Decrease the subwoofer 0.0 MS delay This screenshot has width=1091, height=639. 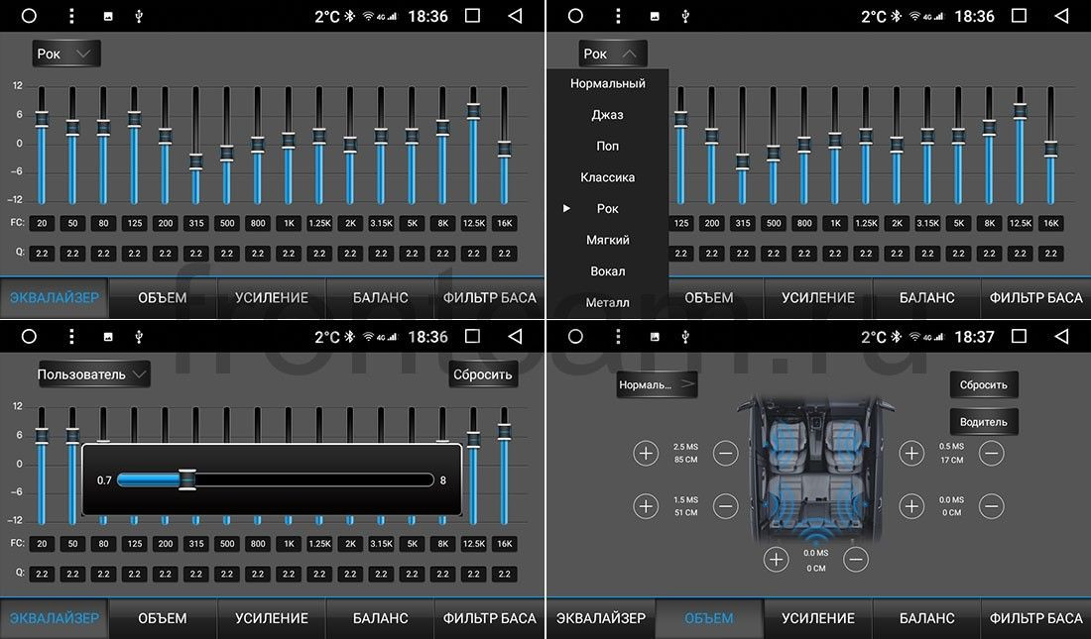(x=856, y=559)
